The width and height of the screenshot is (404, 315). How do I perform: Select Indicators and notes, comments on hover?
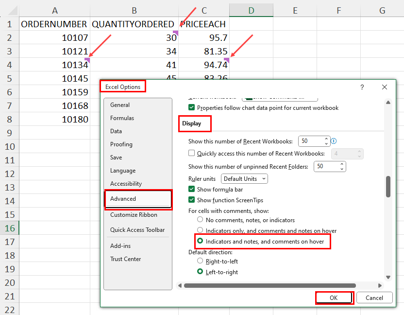click(x=200, y=241)
